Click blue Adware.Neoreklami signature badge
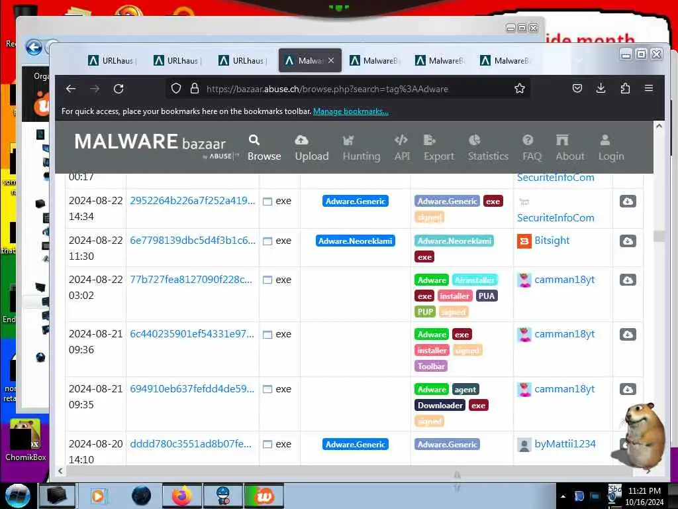678x509 pixels. (x=356, y=241)
